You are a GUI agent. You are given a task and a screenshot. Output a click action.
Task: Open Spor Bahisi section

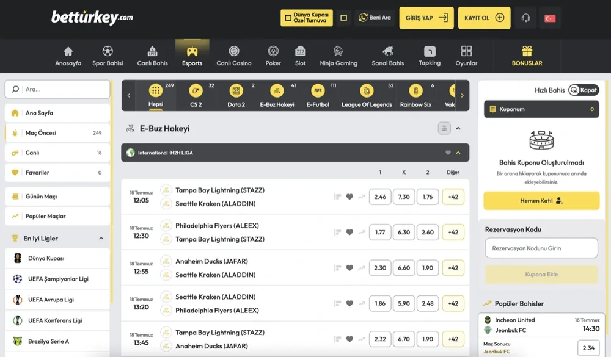point(108,56)
